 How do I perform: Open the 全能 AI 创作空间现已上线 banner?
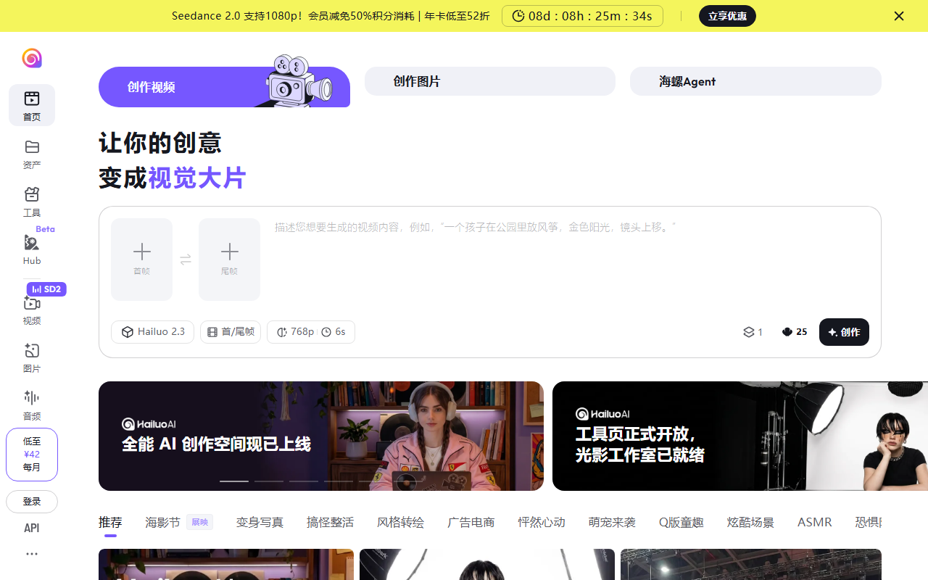click(x=321, y=436)
